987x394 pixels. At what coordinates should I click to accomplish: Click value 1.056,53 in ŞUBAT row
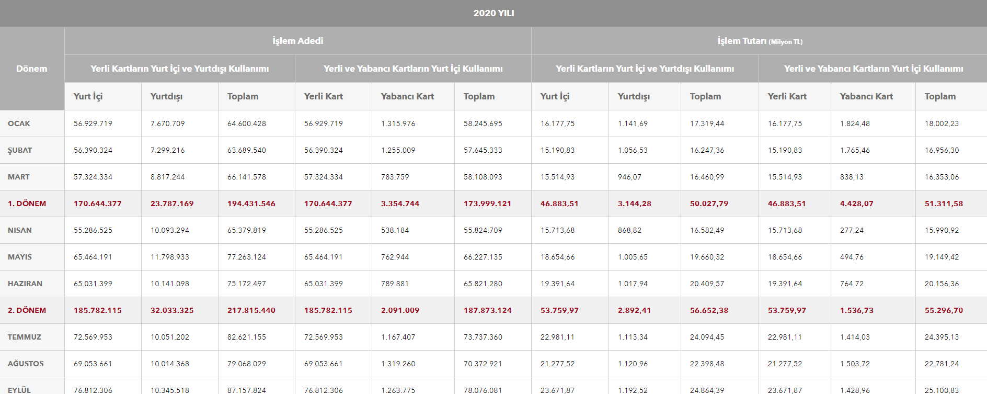click(633, 150)
